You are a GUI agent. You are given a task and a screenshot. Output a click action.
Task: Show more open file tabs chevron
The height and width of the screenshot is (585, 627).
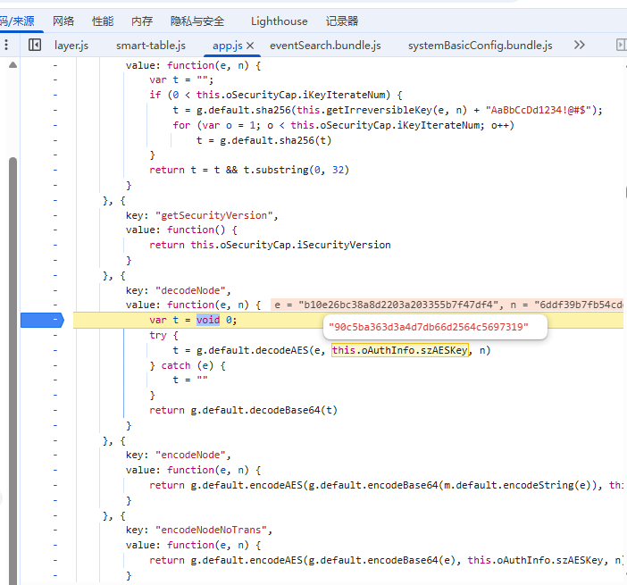tap(580, 45)
